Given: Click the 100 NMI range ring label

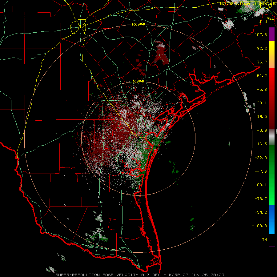Looking at the screenshot, I should point(138,24).
